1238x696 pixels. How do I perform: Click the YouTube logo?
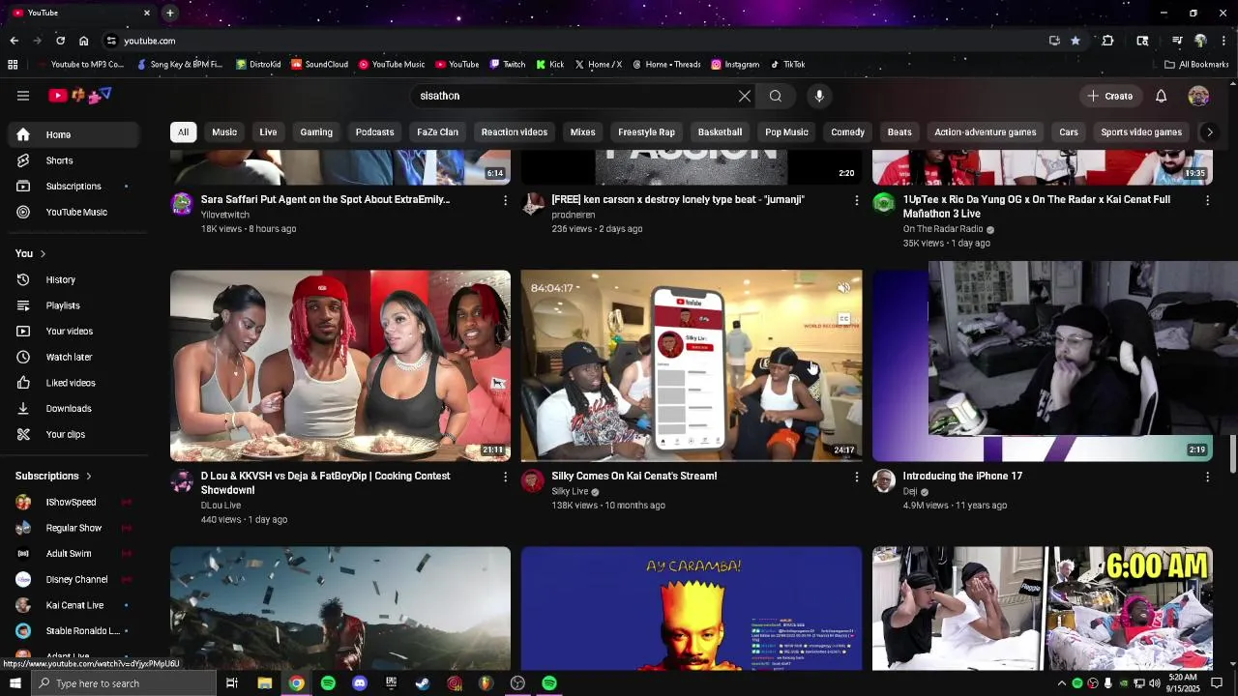pyautogui.click(x=80, y=96)
